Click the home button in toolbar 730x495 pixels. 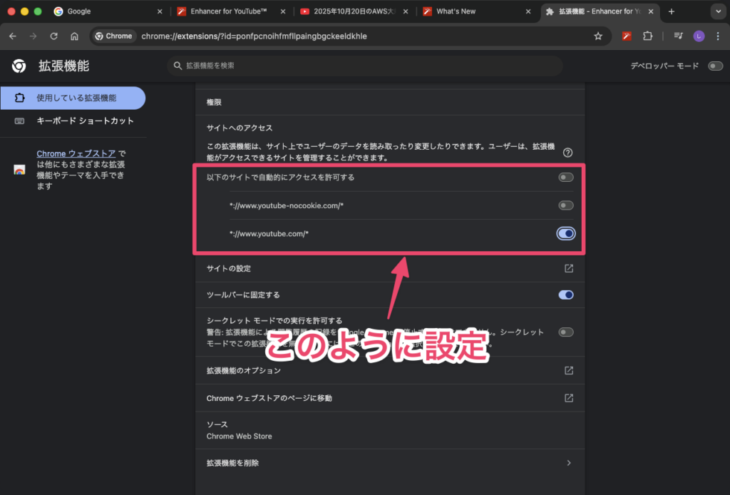coord(74,36)
